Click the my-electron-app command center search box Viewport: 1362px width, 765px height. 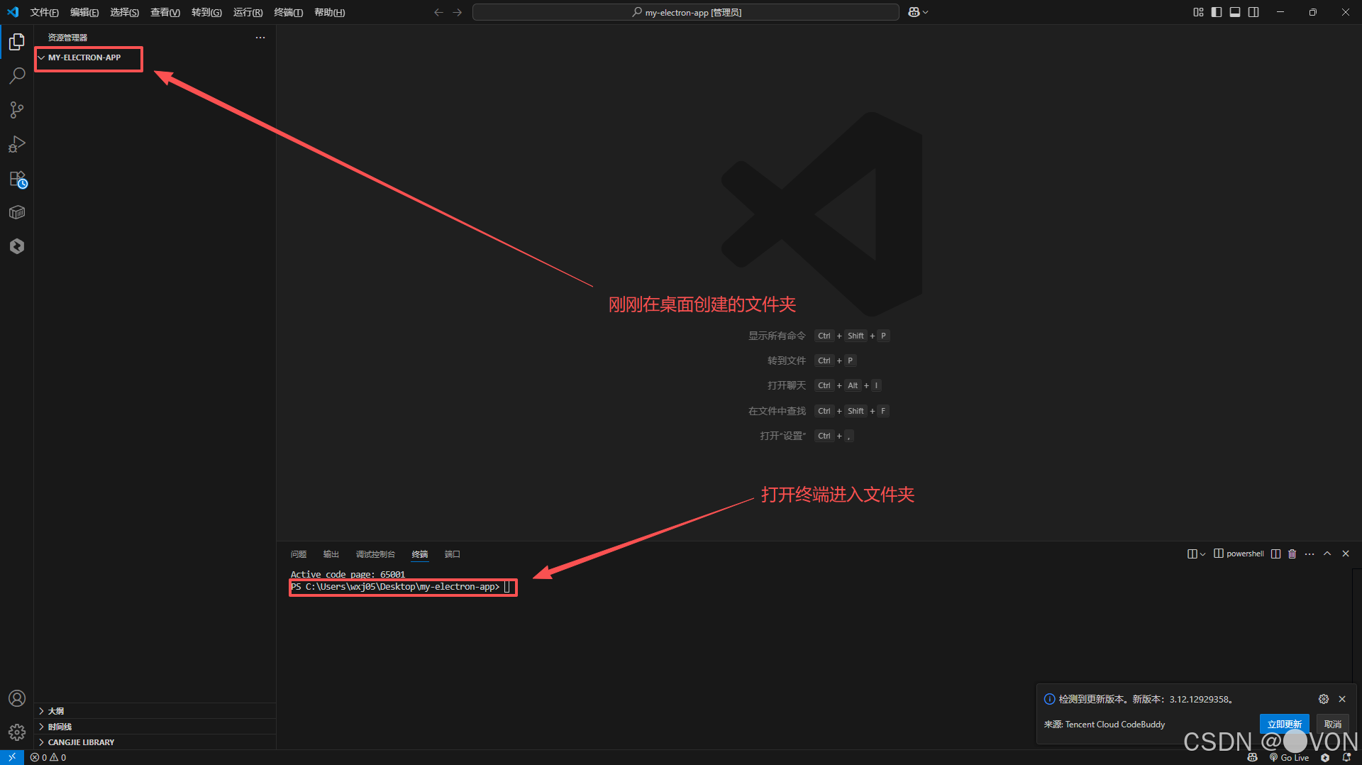[686, 12]
